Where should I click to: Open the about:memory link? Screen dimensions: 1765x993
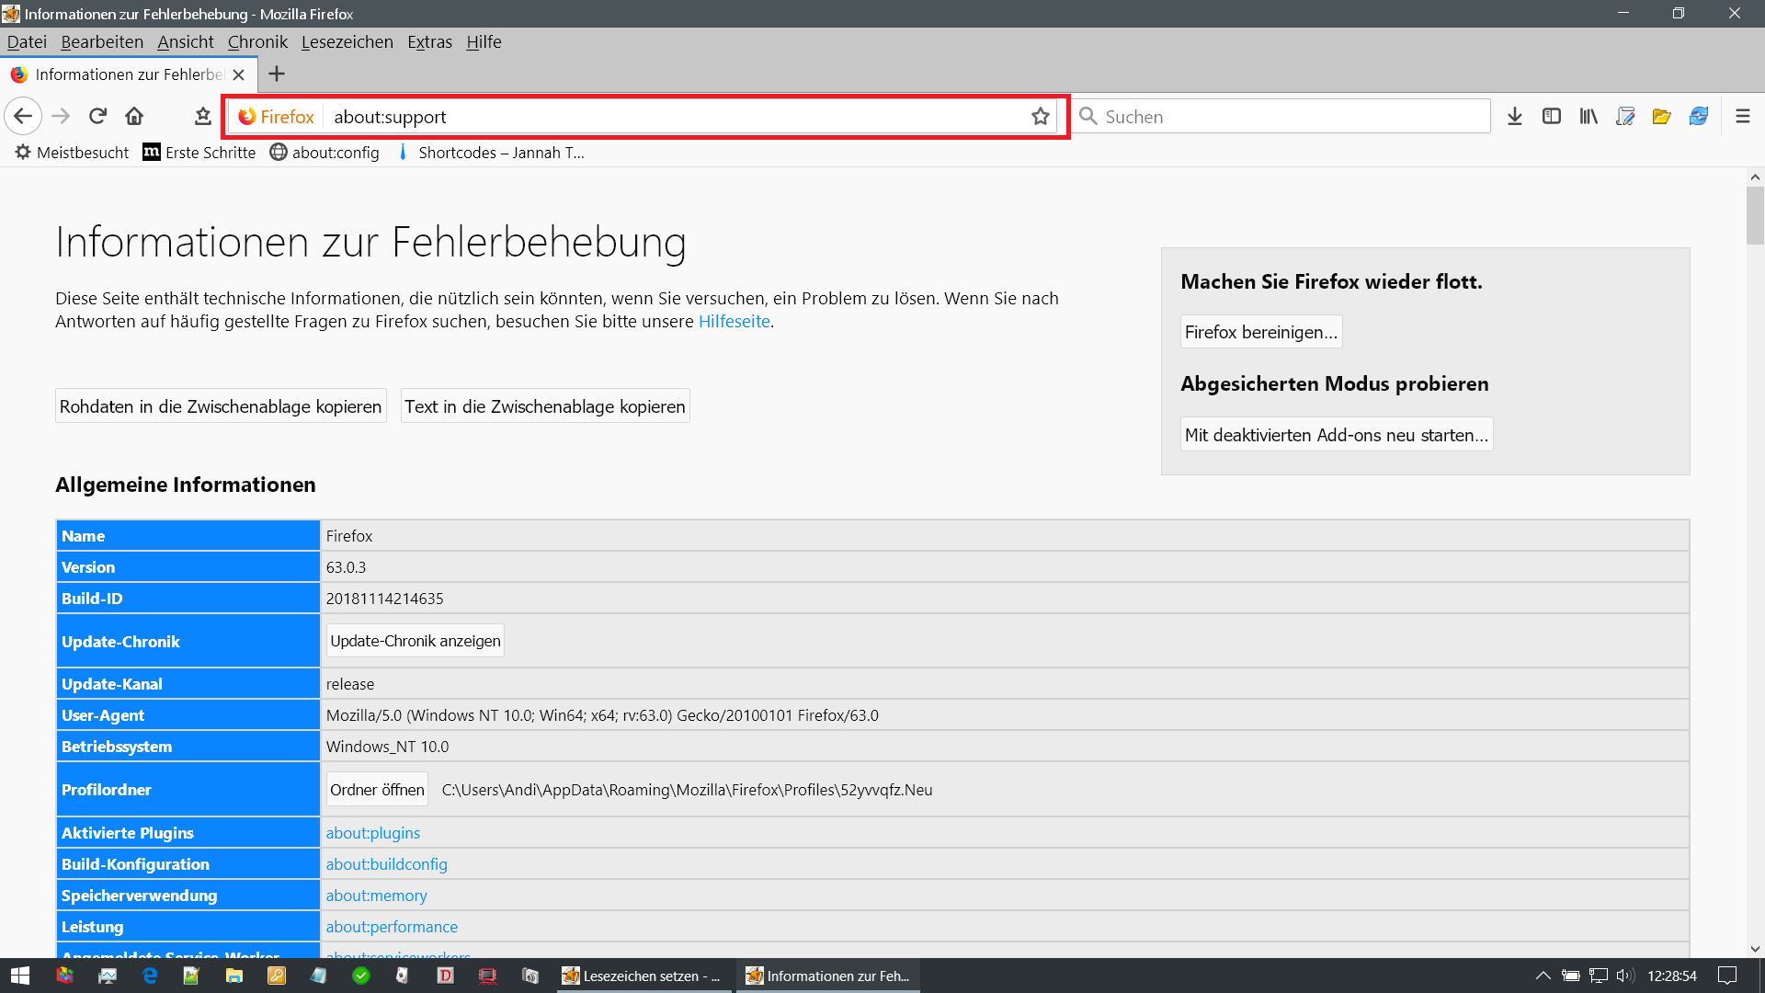pos(376,896)
